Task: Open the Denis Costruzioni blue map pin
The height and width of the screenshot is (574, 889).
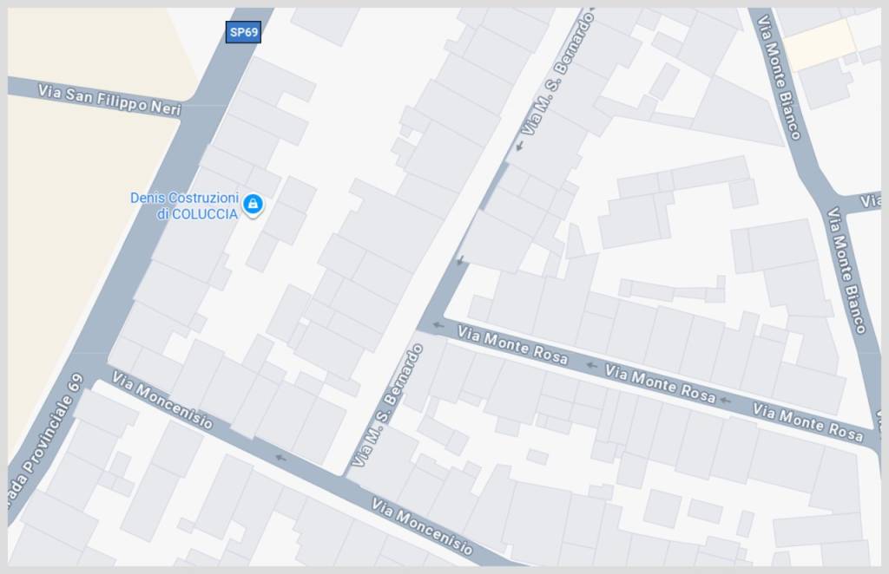Action: [253, 205]
